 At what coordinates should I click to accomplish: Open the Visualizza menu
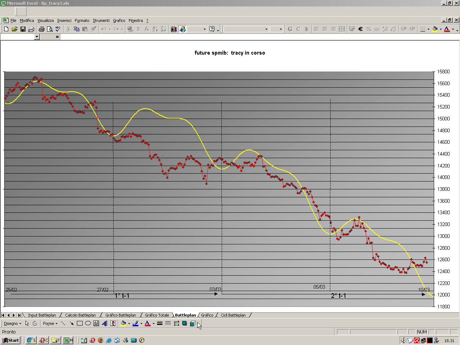click(x=45, y=20)
